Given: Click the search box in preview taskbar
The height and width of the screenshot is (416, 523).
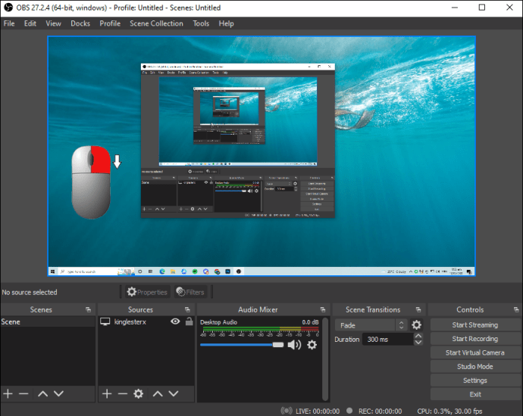Looking at the screenshot, I should 96,272.
